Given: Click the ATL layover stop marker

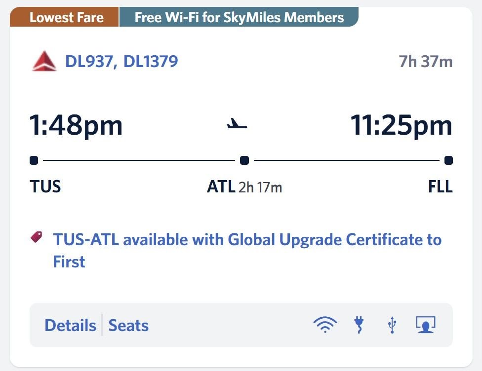Looking at the screenshot, I should (244, 160).
